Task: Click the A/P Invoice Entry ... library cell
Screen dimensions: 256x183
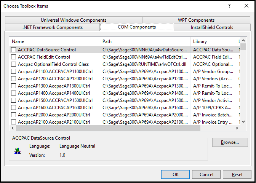Action: [213, 122]
